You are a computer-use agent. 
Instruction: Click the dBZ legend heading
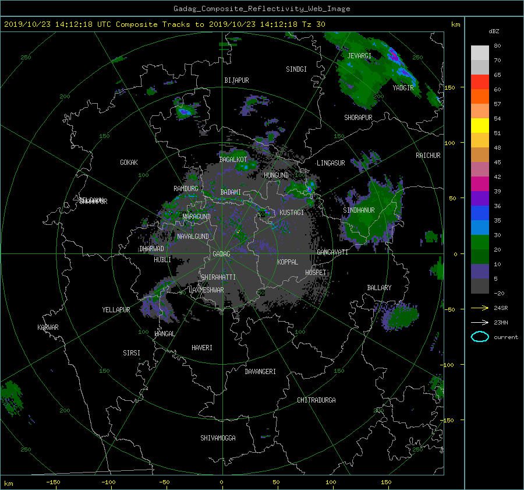tap(494, 31)
